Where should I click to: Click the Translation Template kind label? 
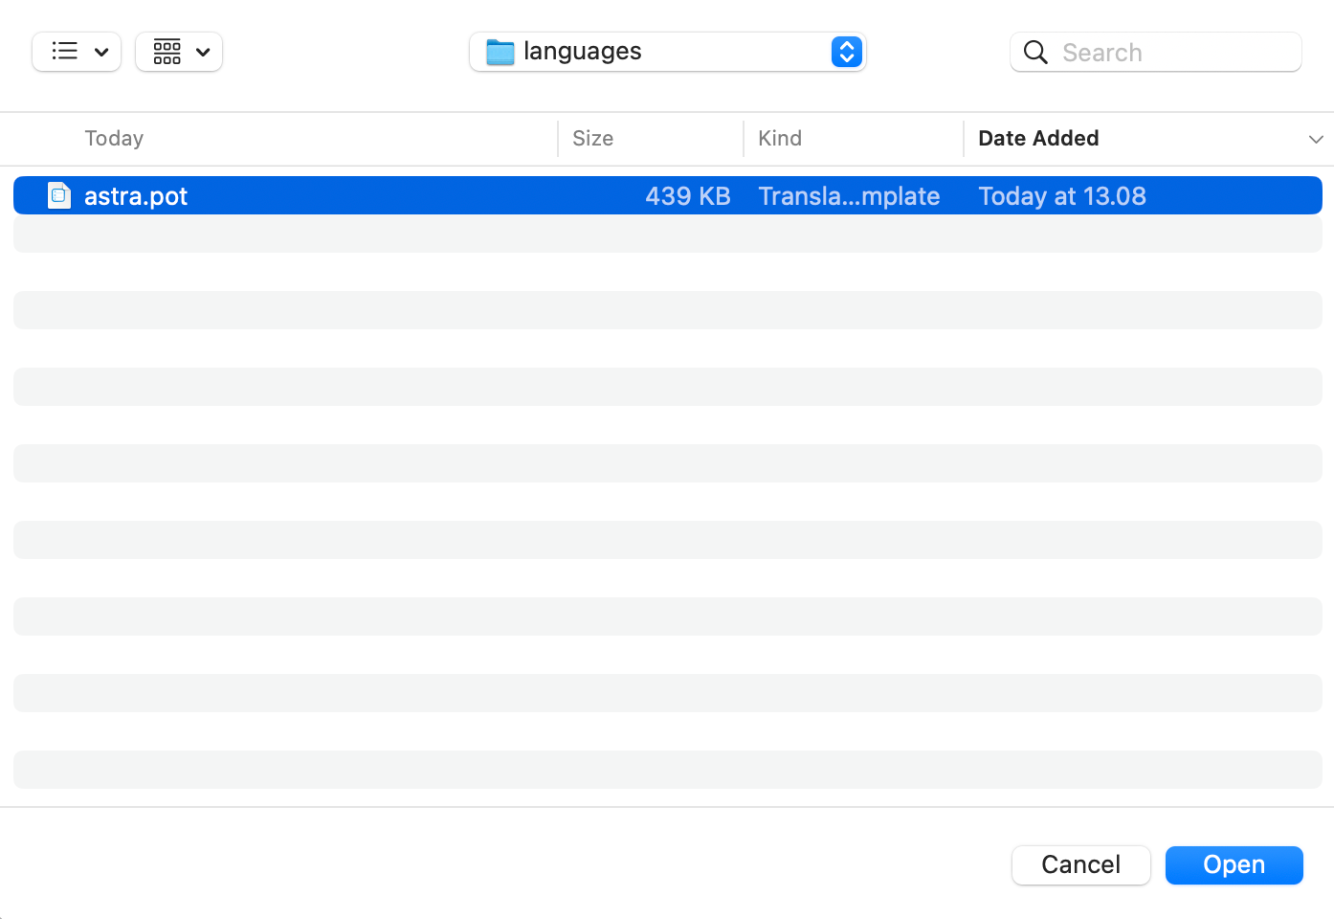(849, 195)
